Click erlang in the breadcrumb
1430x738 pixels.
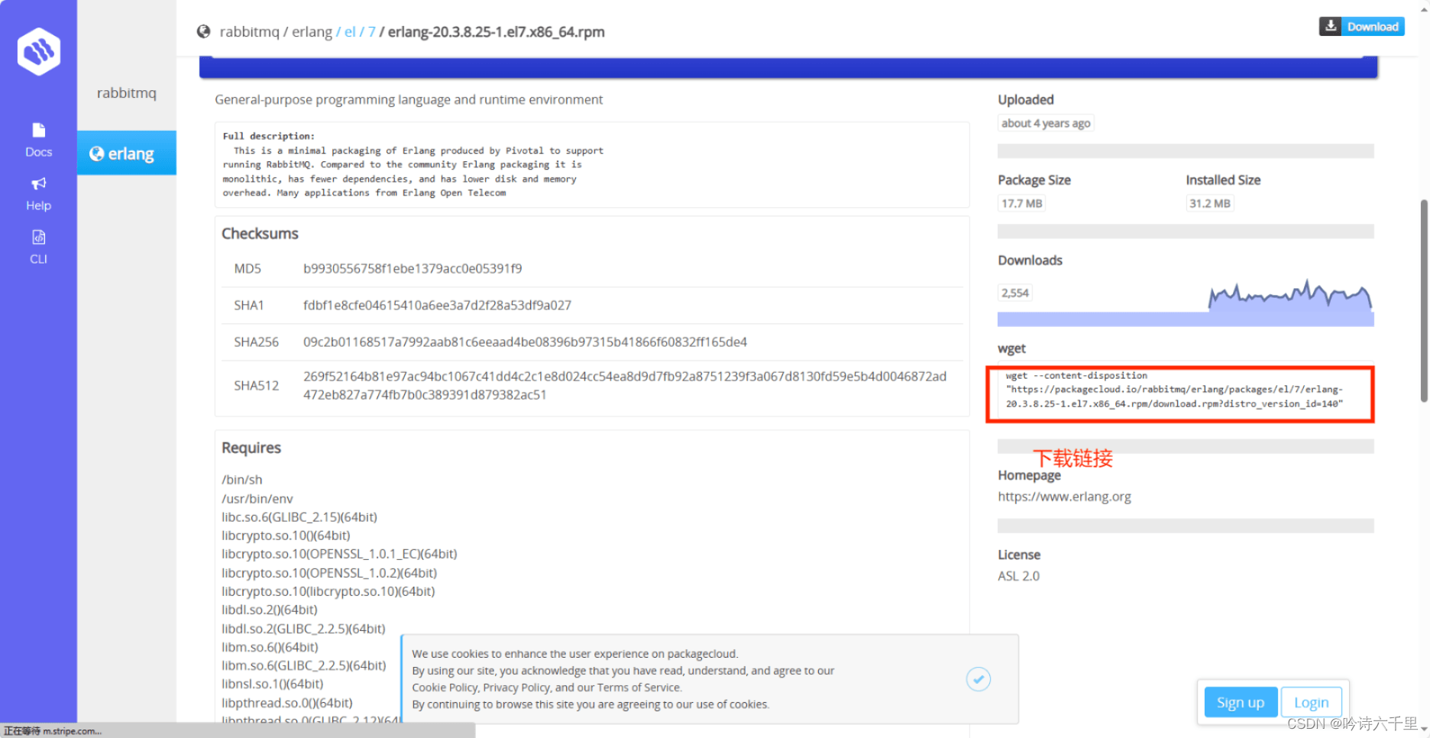[x=312, y=32]
